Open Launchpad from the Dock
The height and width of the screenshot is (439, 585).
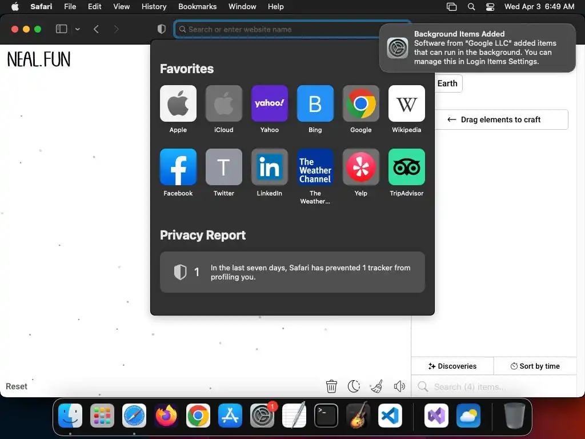click(102, 416)
